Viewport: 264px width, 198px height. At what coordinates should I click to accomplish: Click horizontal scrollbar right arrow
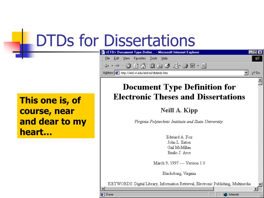pyautogui.click(x=256, y=189)
